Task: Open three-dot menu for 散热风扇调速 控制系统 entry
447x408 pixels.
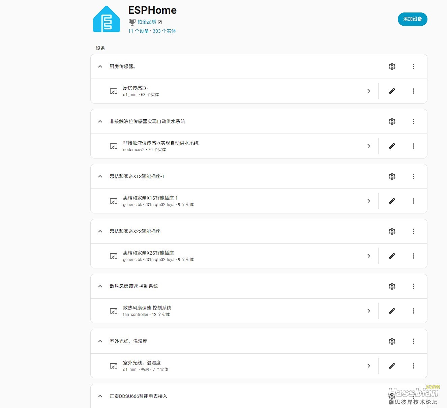Action: coord(413,286)
